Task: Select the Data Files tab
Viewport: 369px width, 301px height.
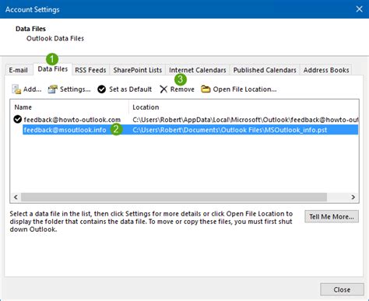Action: point(53,69)
